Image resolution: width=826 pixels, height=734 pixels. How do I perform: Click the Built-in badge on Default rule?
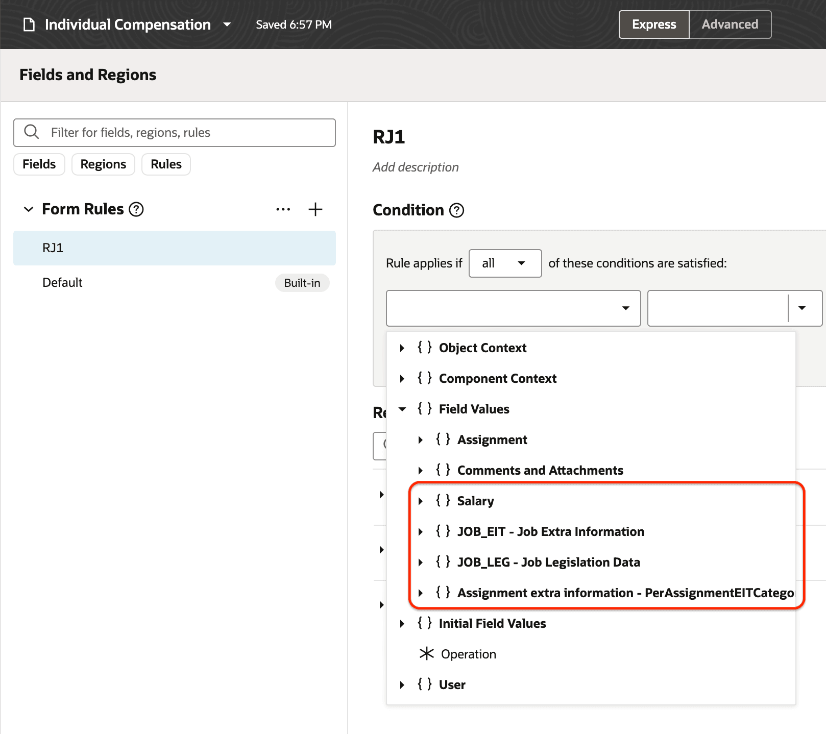point(302,283)
